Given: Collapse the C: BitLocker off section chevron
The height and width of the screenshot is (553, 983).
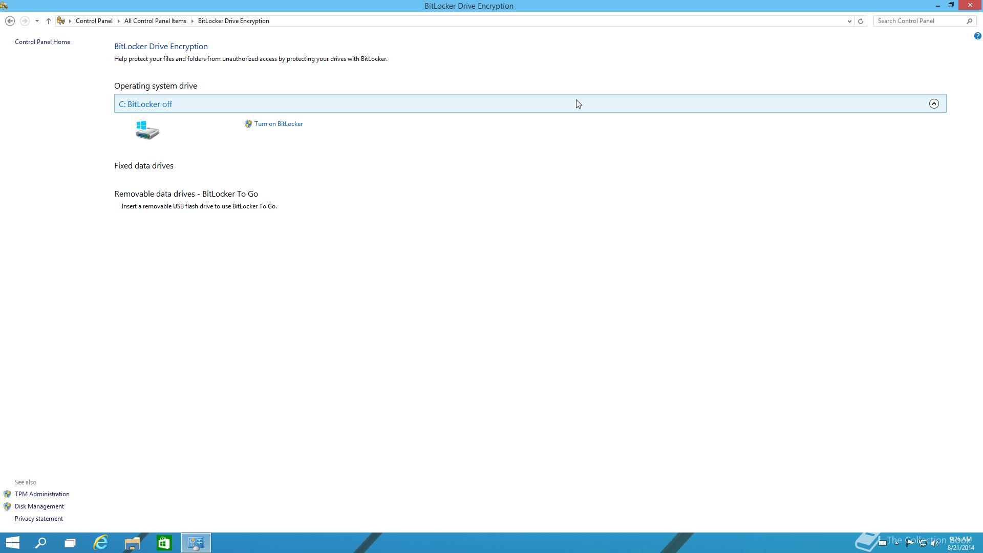Looking at the screenshot, I should tap(934, 104).
